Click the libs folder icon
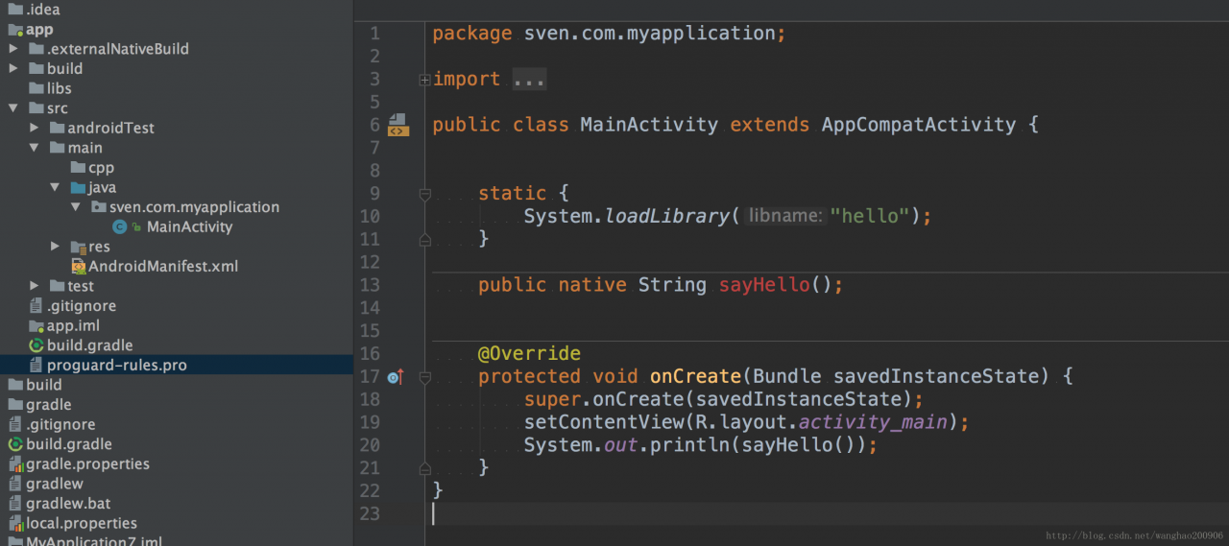Image resolution: width=1229 pixels, height=546 pixels. 37,88
